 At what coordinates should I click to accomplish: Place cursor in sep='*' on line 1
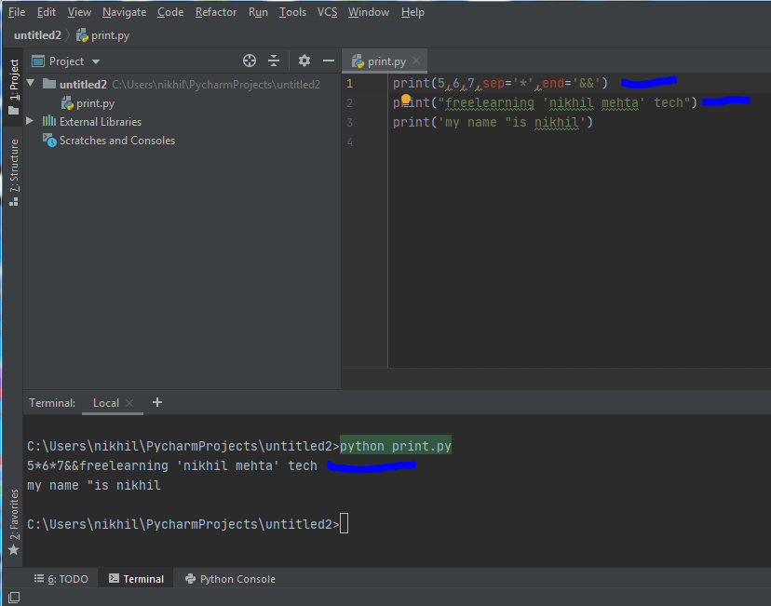pos(508,83)
